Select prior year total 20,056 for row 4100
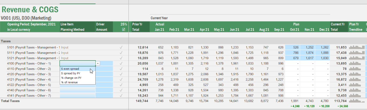The width and height of the screenshot is (367, 110). point(143,63)
